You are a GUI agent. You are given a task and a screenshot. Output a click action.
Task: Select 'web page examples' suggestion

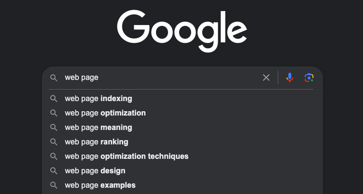click(100, 185)
